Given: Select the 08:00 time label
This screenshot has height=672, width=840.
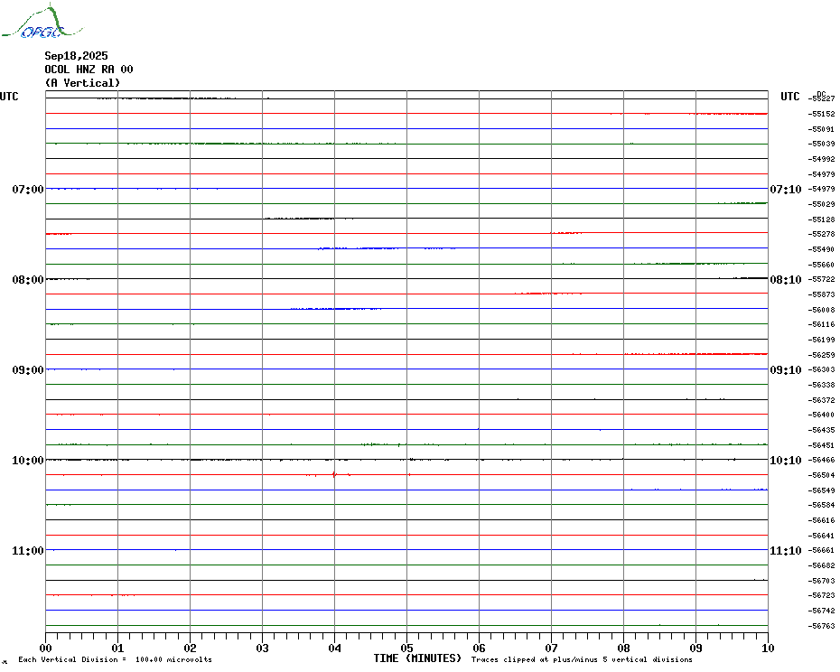Looking at the screenshot, I should [28, 280].
